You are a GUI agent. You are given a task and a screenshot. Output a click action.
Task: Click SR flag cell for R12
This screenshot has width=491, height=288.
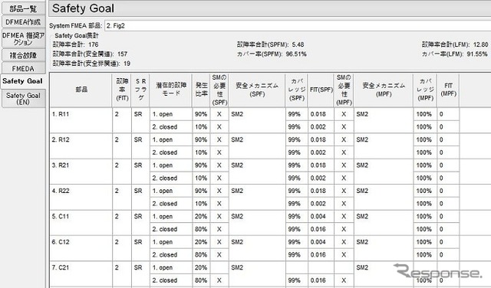point(140,146)
